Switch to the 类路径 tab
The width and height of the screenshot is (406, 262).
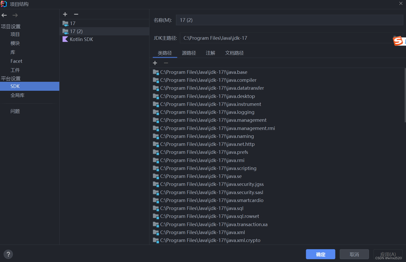165,53
